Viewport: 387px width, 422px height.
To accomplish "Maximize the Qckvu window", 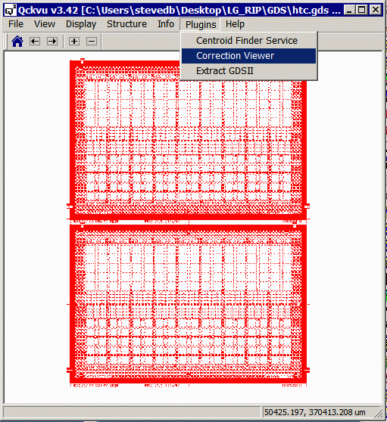I will point(362,10).
